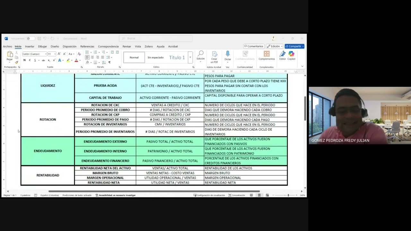
Task: Toggle subscript formatting
Action: [49, 60]
